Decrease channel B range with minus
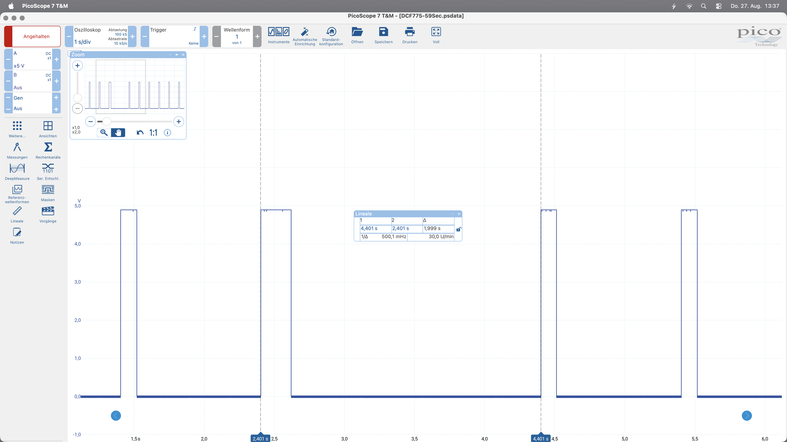 pyautogui.click(x=8, y=81)
